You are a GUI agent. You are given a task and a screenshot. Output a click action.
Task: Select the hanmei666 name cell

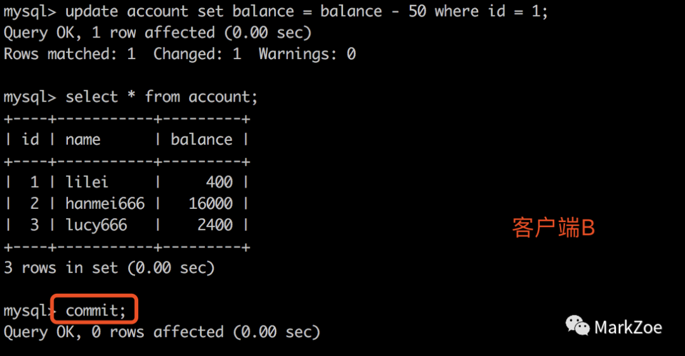click(105, 204)
